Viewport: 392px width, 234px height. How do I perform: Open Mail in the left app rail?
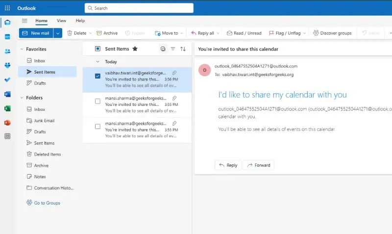coord(7,23)
